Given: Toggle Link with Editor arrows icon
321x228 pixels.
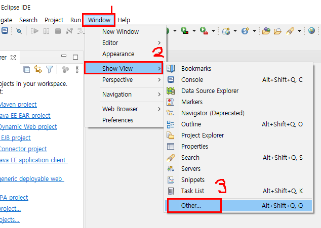Looking at the screenshot, I should [x=38, y=69].
